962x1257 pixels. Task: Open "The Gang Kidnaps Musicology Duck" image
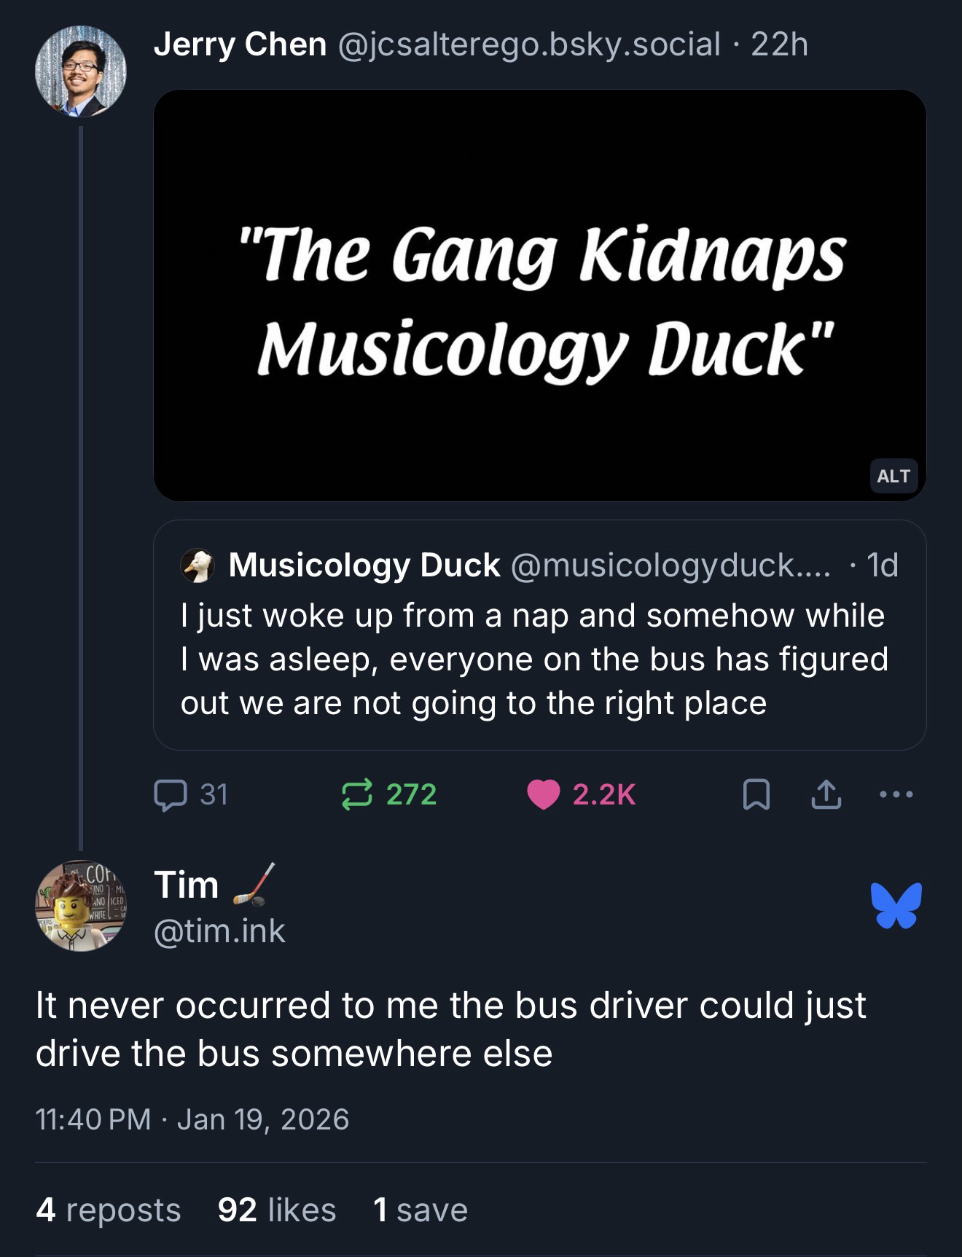[539, 295]
